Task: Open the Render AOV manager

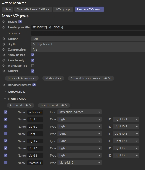Action: [x=22, y=78]
